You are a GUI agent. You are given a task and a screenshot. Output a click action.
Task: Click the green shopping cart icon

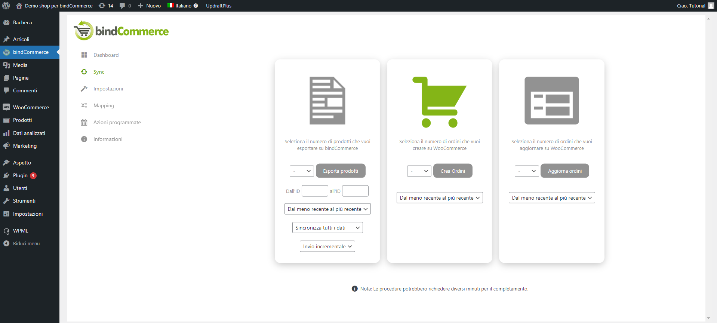coord(439,102)
